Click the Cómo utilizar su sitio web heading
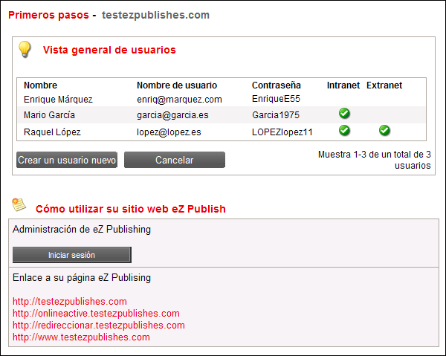The image size is (446, 356). click(131, 209)
